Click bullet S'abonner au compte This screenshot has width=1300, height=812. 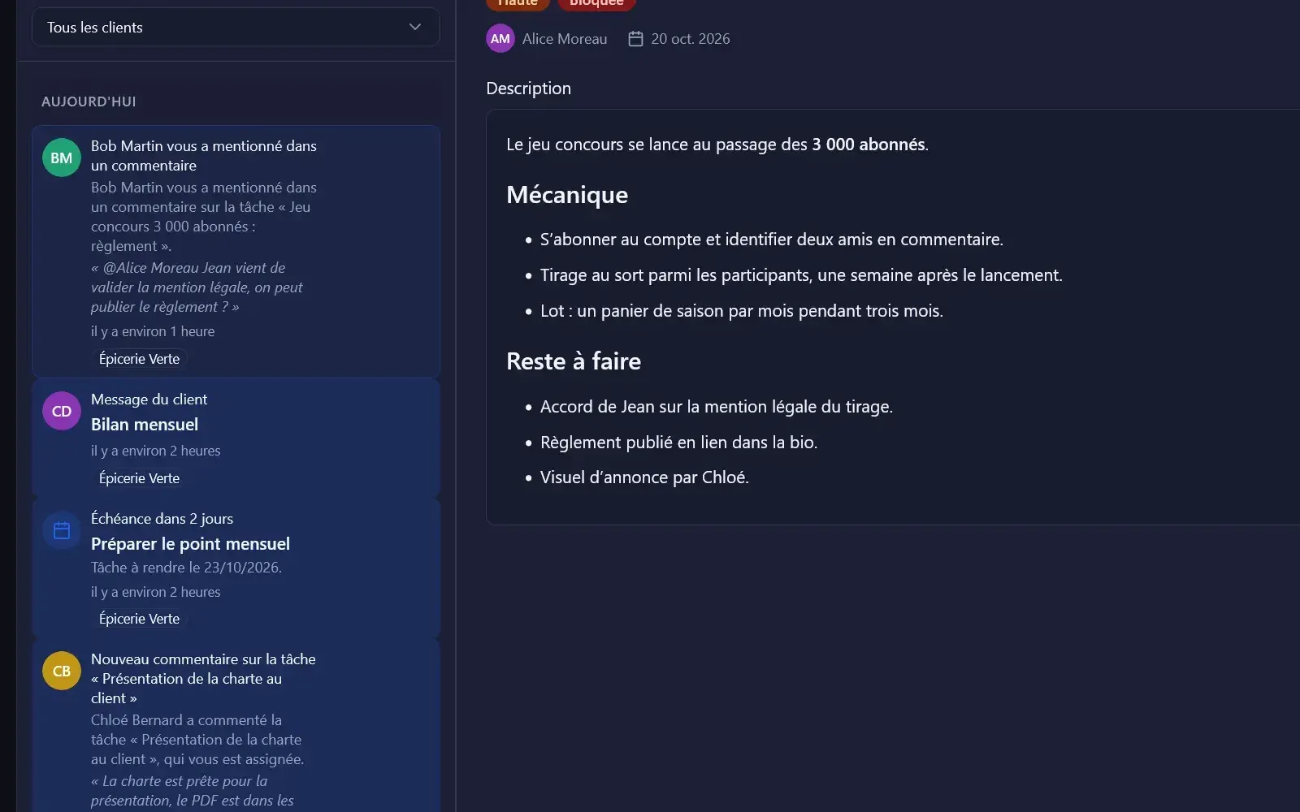tap(772, 240)
